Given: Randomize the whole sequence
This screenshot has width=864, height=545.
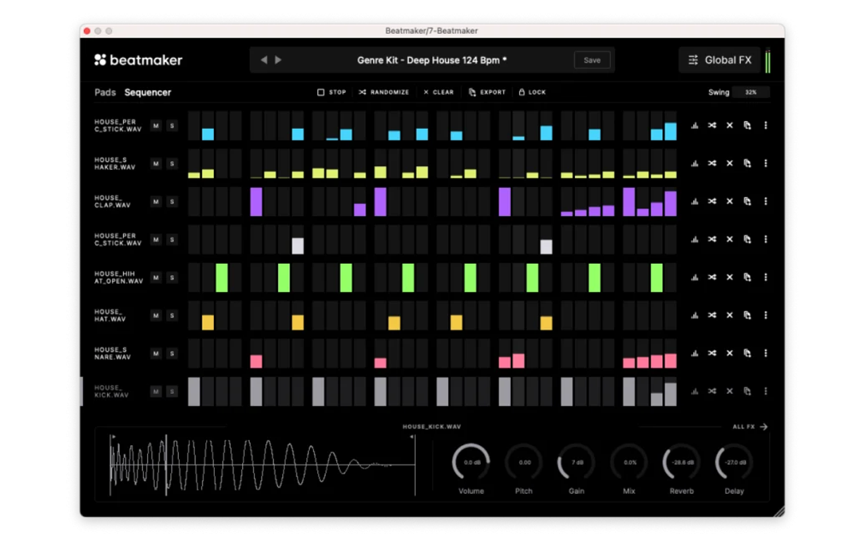Looking at the screenshot, I should pyautogui.click(x=383, y=92).
